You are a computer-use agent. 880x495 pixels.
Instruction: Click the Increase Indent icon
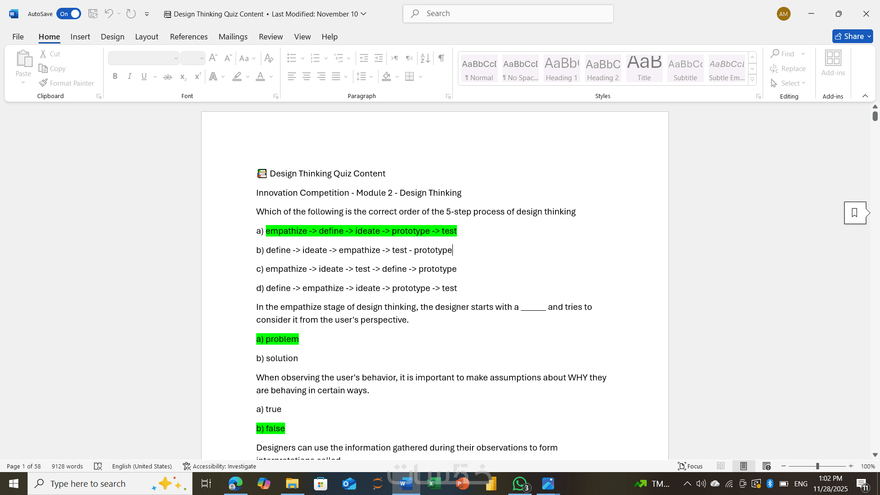coord(379,58)
